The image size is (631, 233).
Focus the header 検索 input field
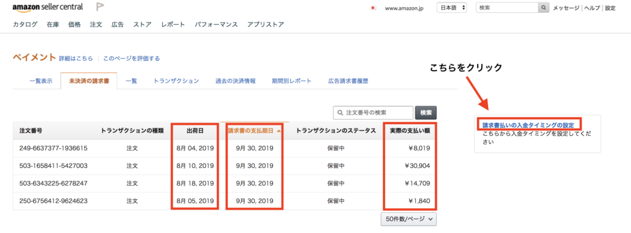pos(507,7)
